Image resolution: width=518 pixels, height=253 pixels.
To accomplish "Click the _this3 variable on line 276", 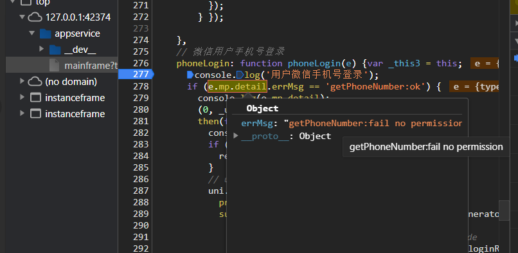I will pos(404,63).
